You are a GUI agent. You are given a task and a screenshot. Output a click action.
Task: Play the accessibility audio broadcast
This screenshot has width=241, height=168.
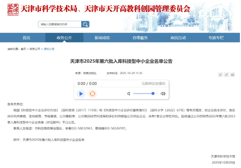pyautogui.click(x=81, y=94)
